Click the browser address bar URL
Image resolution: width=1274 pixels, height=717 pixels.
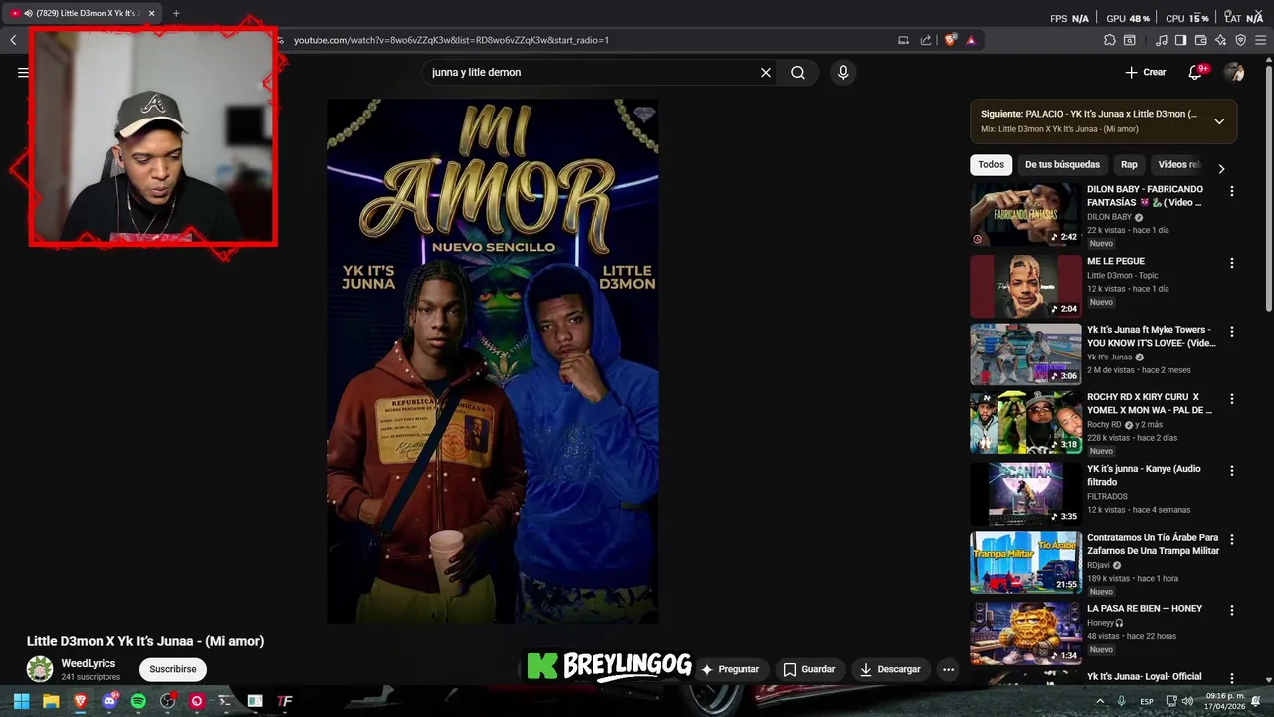point(451,40)
